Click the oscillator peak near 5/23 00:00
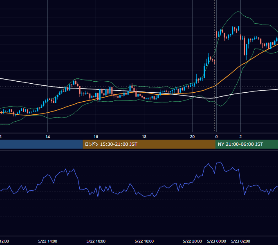This screenshot has width=278, height=245. pyautogui.click(x=220, y=162)
